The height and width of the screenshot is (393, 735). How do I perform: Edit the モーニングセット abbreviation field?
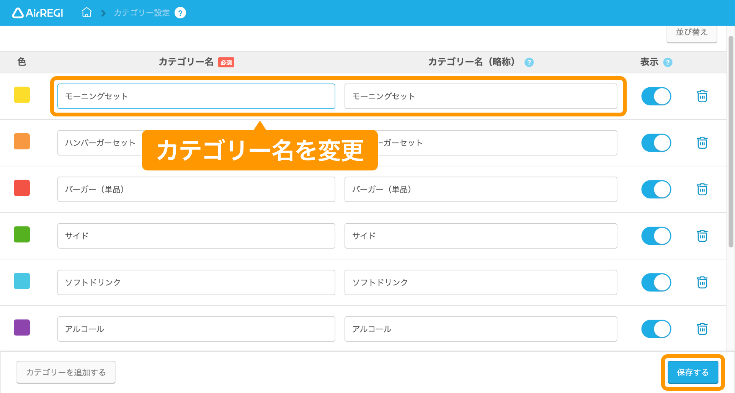click(x=481, y=96)
